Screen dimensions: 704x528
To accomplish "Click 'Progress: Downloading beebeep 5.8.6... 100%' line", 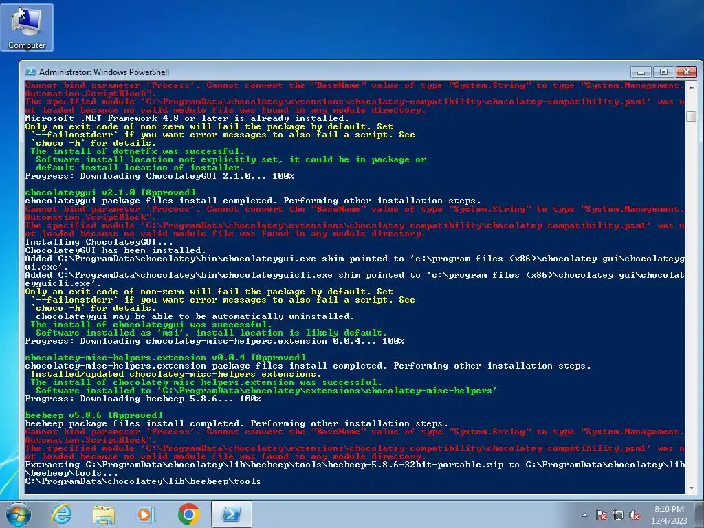I will (x=143, y=399).
